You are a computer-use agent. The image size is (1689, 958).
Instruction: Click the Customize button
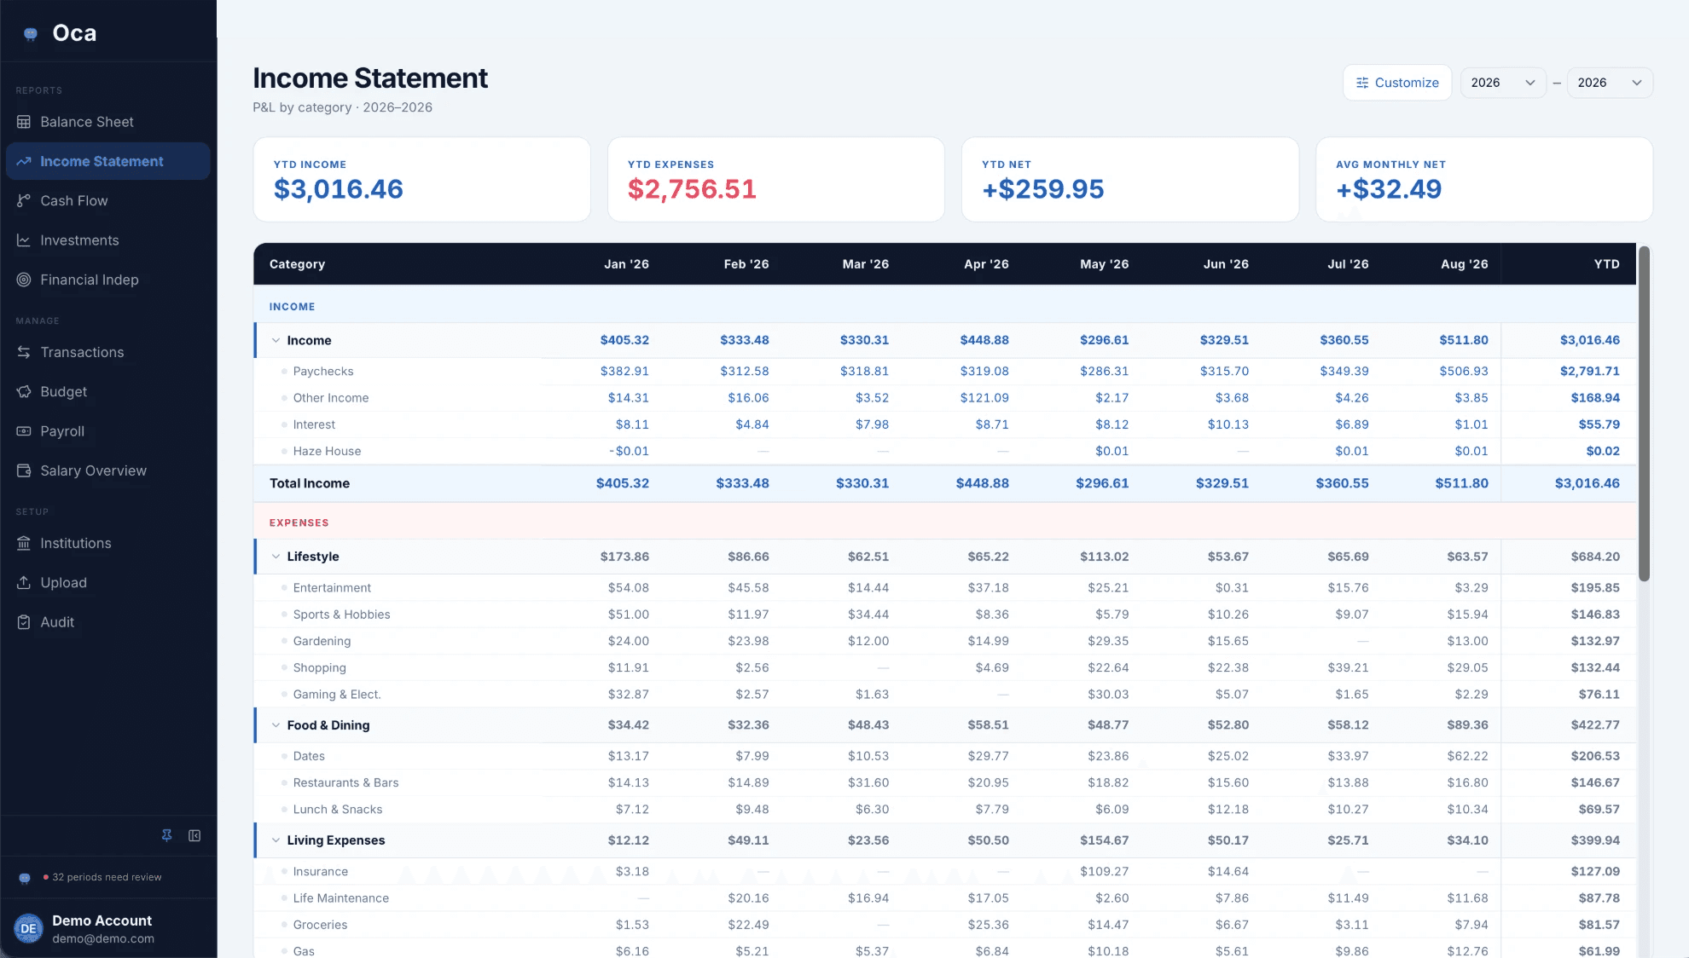1397,83
